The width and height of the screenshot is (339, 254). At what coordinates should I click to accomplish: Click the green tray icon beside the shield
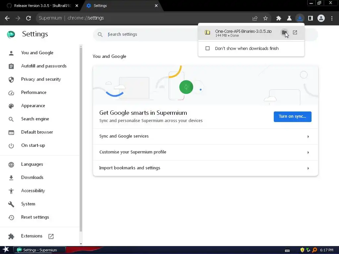click(x=309, y=250)
